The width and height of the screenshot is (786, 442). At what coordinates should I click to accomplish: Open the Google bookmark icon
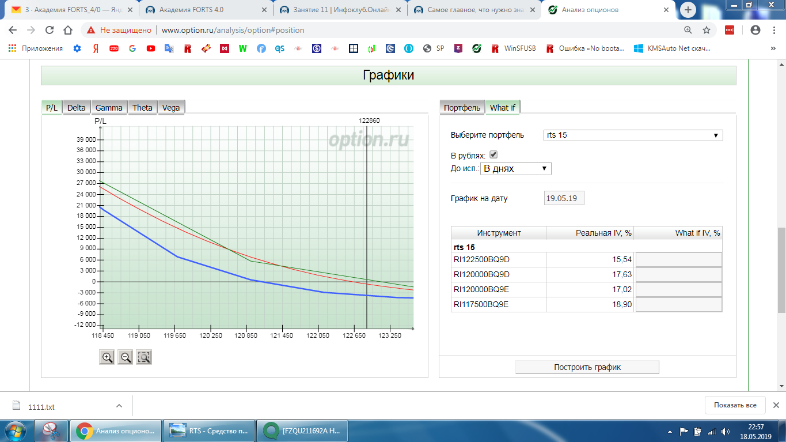(132, 48)
